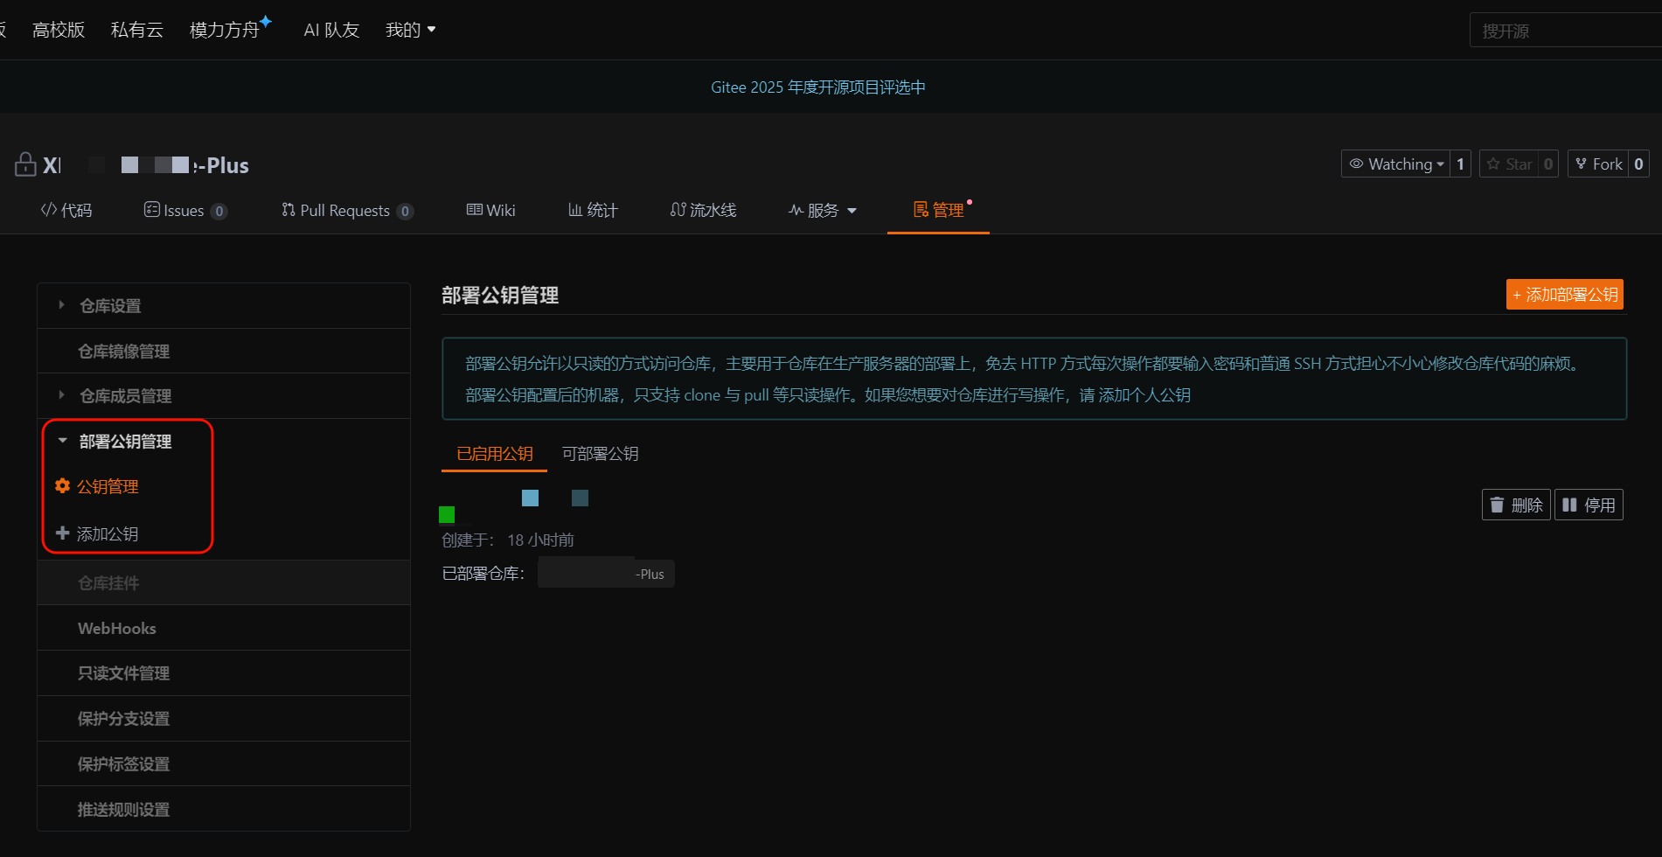
Task: Click the 添加个人公钥 link
Action: (1144, 395)
